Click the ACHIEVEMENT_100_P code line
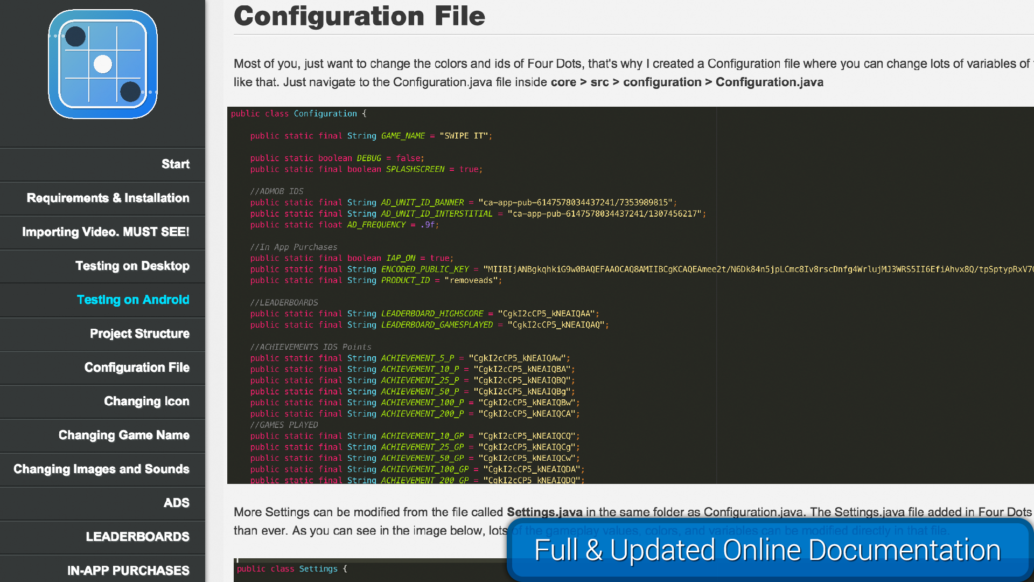Viewport: 1034px width, 582px height. coord(415,403)
